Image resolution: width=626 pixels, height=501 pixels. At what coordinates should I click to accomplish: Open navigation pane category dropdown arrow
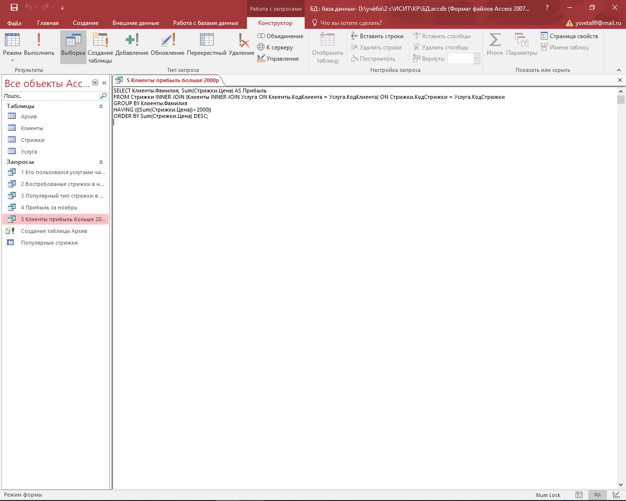tap(95, 83)
